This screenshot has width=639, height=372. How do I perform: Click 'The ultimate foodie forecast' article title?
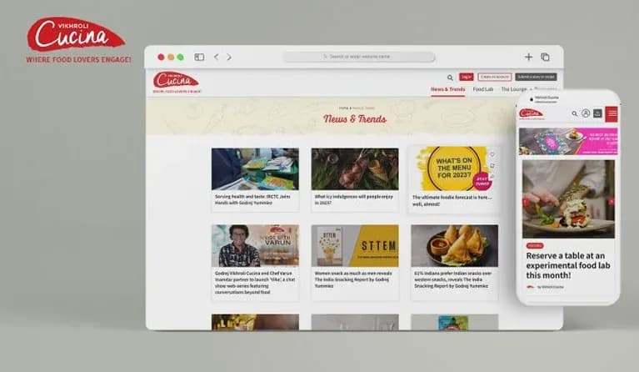click(x=452, y=200)
